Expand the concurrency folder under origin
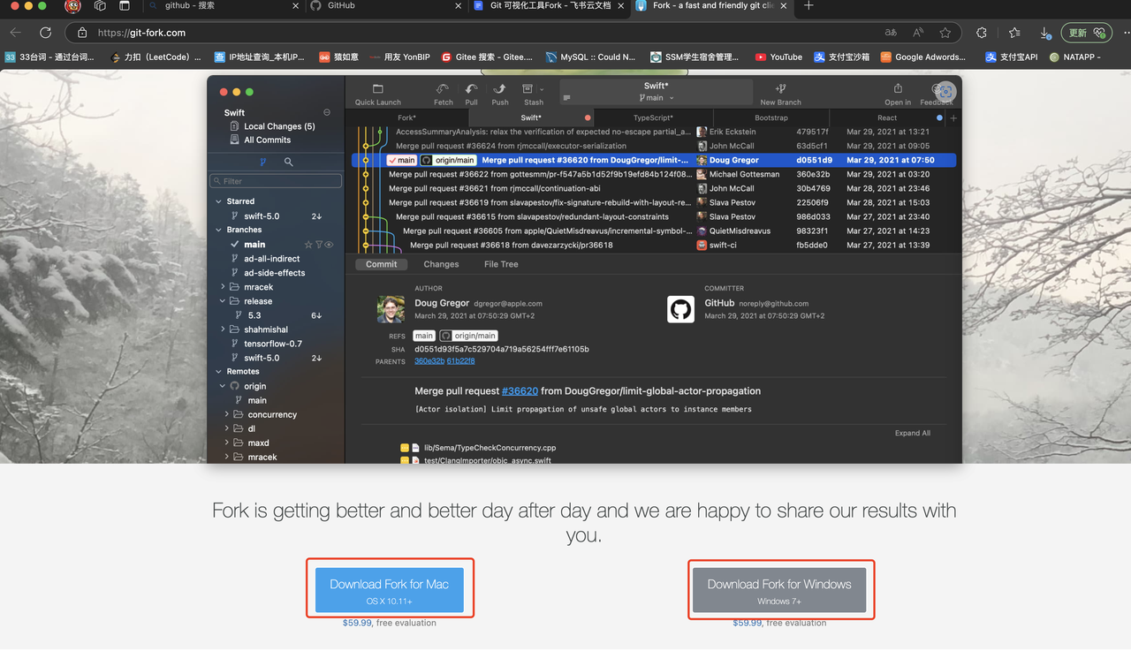Image resolution: width=1131 pixels, height=651 pixels. [x=226, y=414]
